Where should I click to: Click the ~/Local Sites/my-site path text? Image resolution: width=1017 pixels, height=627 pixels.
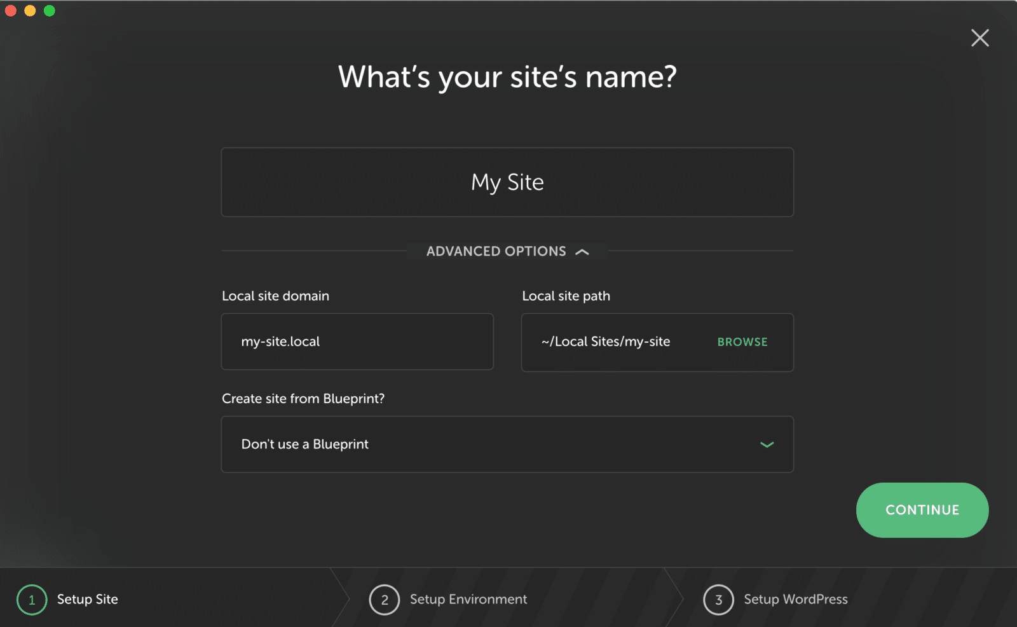click(605, 342)
